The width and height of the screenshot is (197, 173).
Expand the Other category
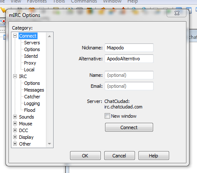15,144
